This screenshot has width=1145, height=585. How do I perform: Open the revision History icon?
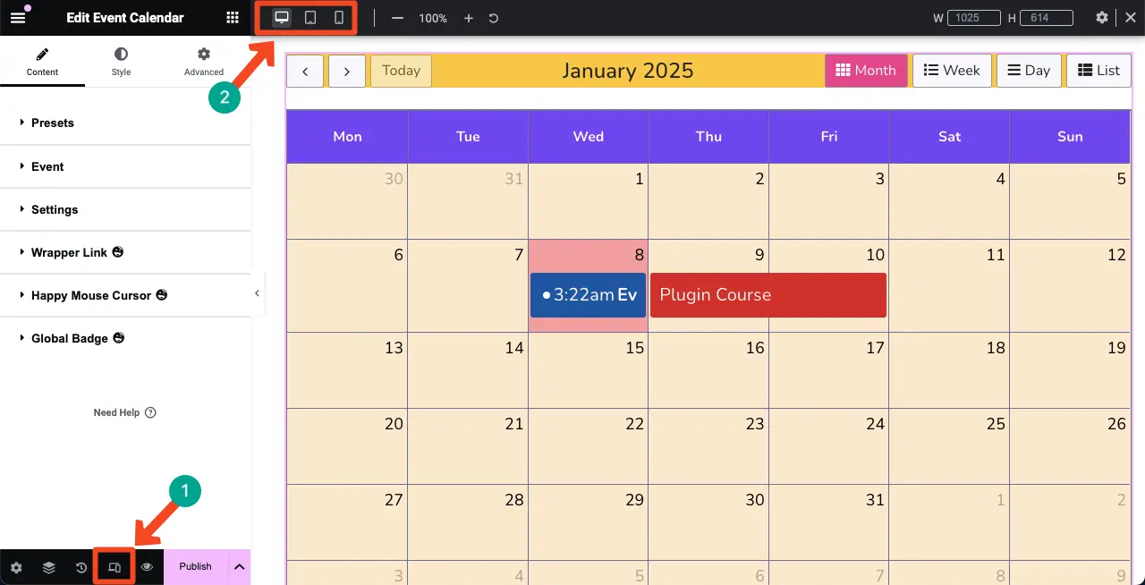pos(81,567)
